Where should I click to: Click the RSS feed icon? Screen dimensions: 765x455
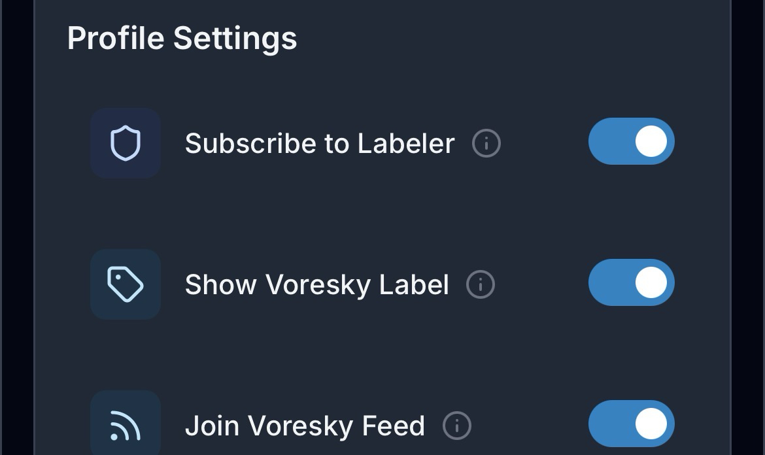point(125,426)
